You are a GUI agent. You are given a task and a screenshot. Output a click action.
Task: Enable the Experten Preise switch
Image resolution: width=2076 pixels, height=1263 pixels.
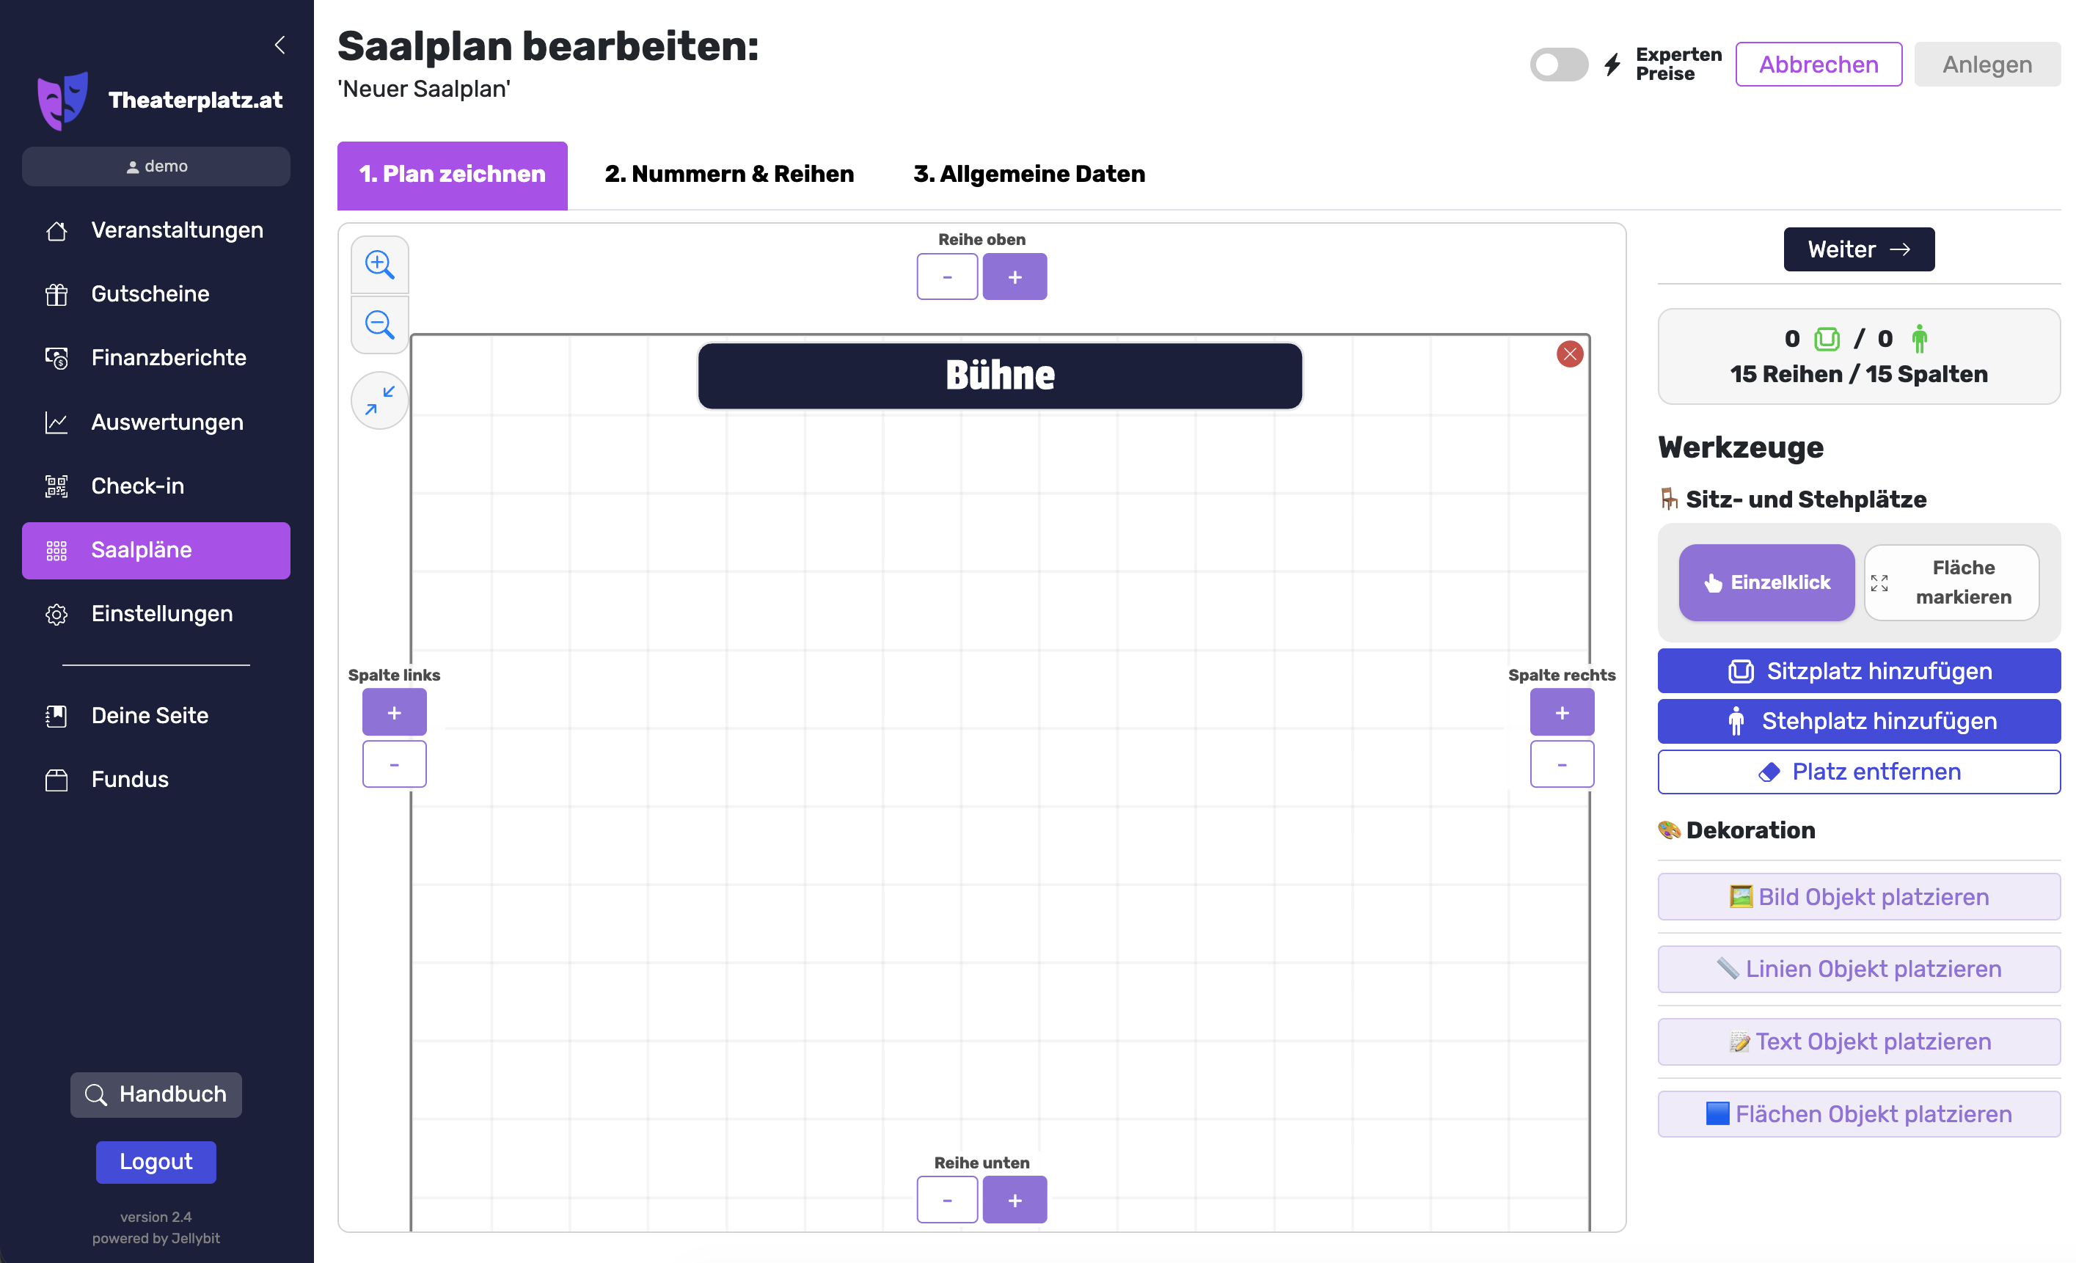(1558, 64)
